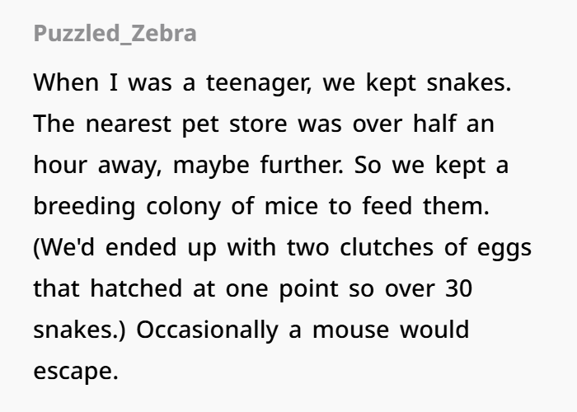Click the word "mice" in the comment
This screenshot has width=577, height=412.
[x=291, y=205]
